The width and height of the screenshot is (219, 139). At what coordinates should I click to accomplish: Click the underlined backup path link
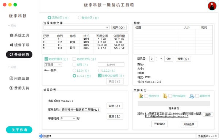173,115
